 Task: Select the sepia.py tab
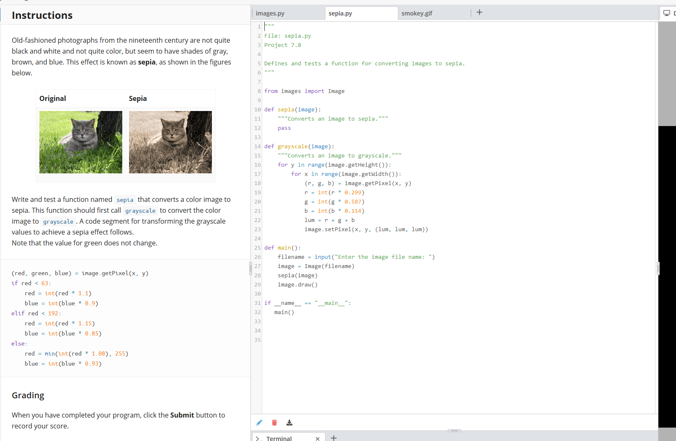tap(340, 13)
